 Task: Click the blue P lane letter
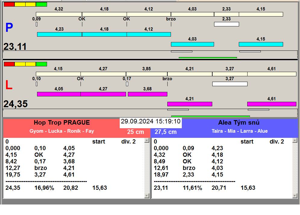[x=9, y=28]
